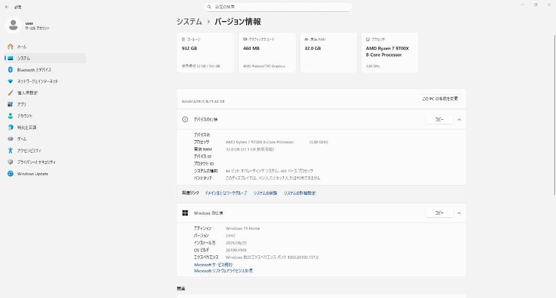Open the システムの保護 link

pyautogui.click(x=266, y=193)
